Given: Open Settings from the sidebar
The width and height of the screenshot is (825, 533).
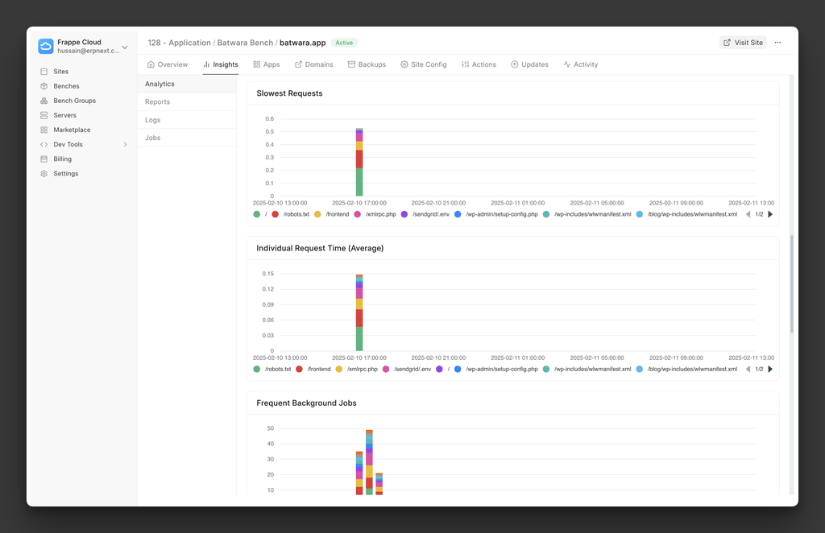Looking at the screenshot, I should (65, 174).
